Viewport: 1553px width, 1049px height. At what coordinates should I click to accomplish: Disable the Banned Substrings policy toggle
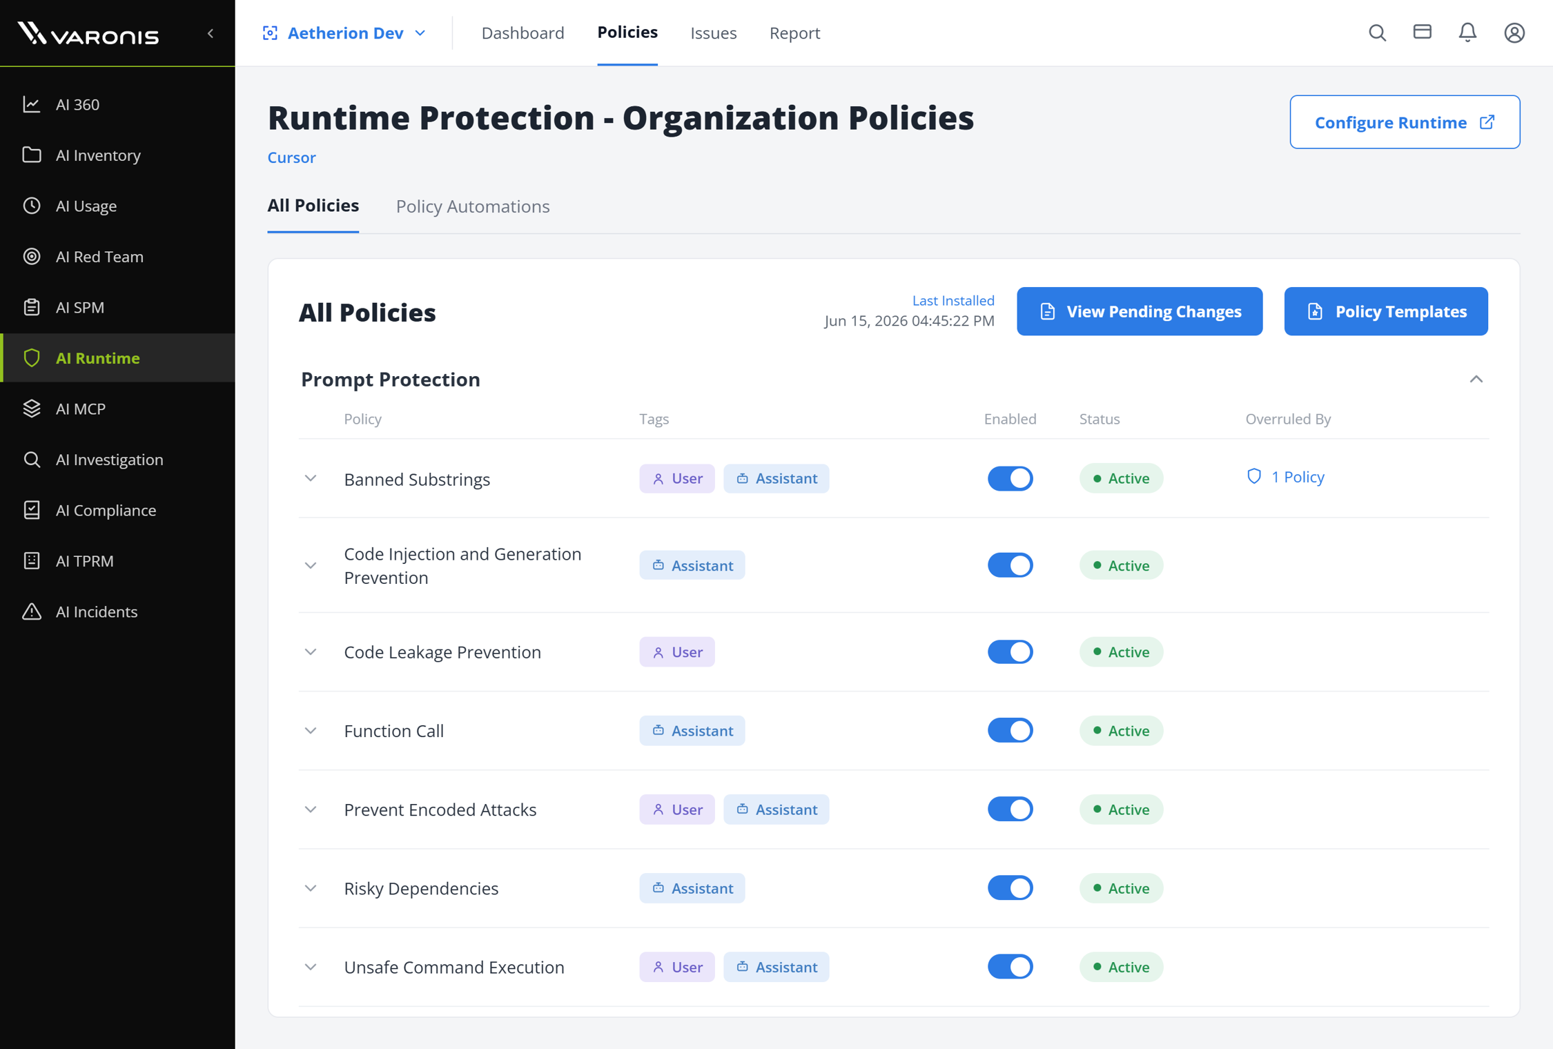click(x=1010, y=478)
